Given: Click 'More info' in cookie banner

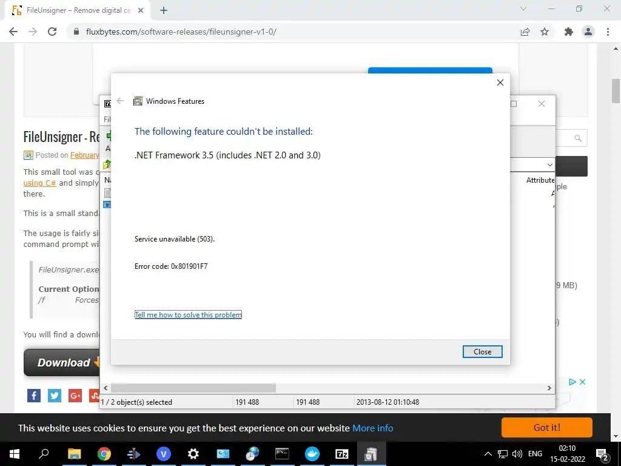Looking at the screenshot, I should 373,428.
